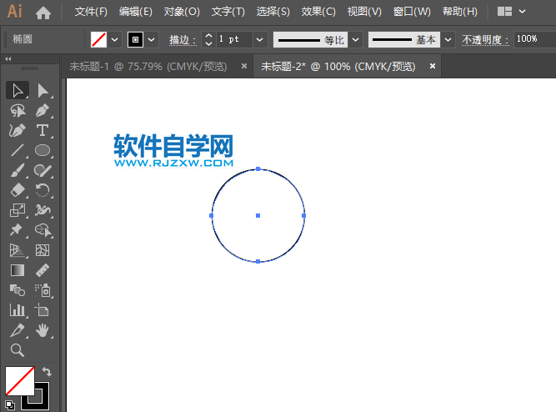The height and width of the screenshot is (412, 556).
Task: Adjust stroke weight stepper arrows
Action: click(209, 39)
